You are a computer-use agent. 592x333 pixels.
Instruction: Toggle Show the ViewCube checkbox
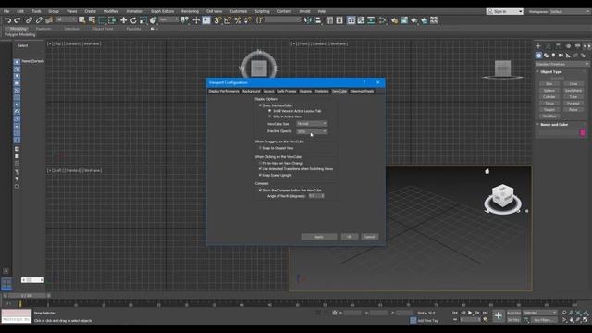click(260, 105)
